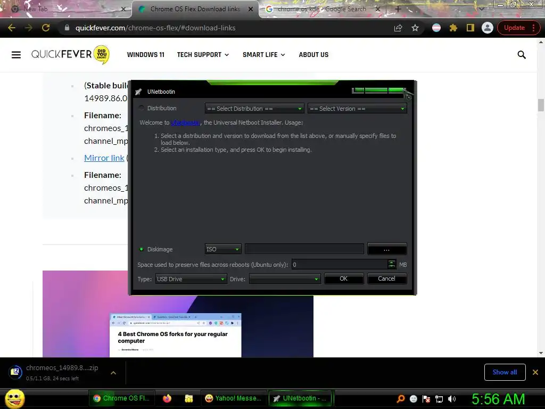Open the smiley Start button

click(x=15, y=398)
